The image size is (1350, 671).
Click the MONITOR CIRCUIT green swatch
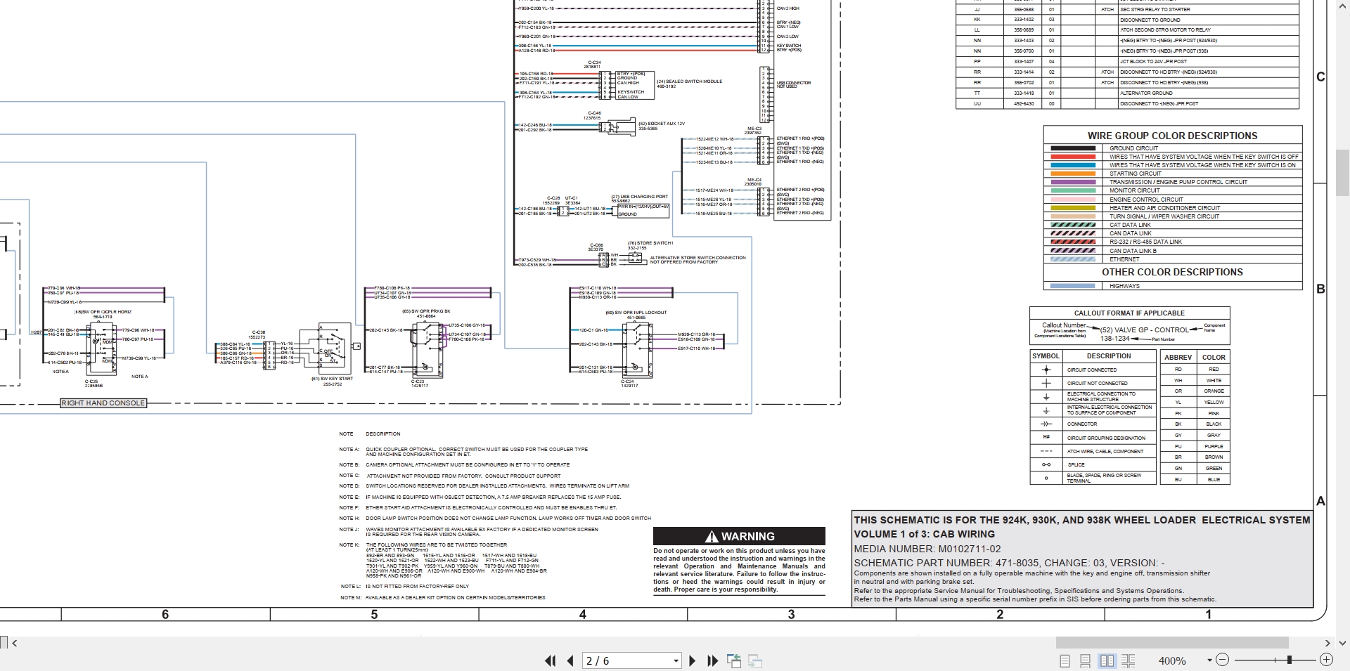click(1072, 190)
